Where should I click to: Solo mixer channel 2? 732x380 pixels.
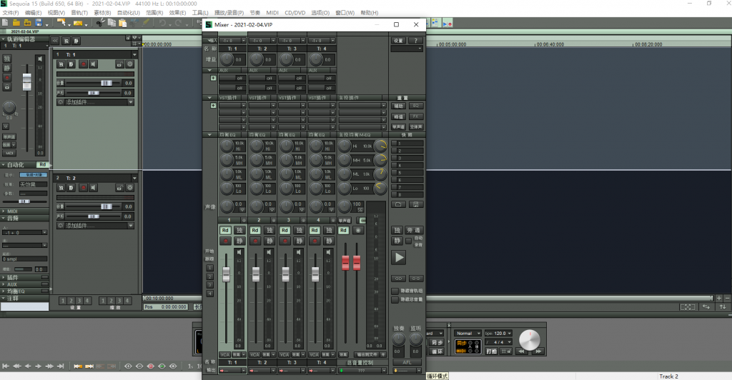click(269, 230)
